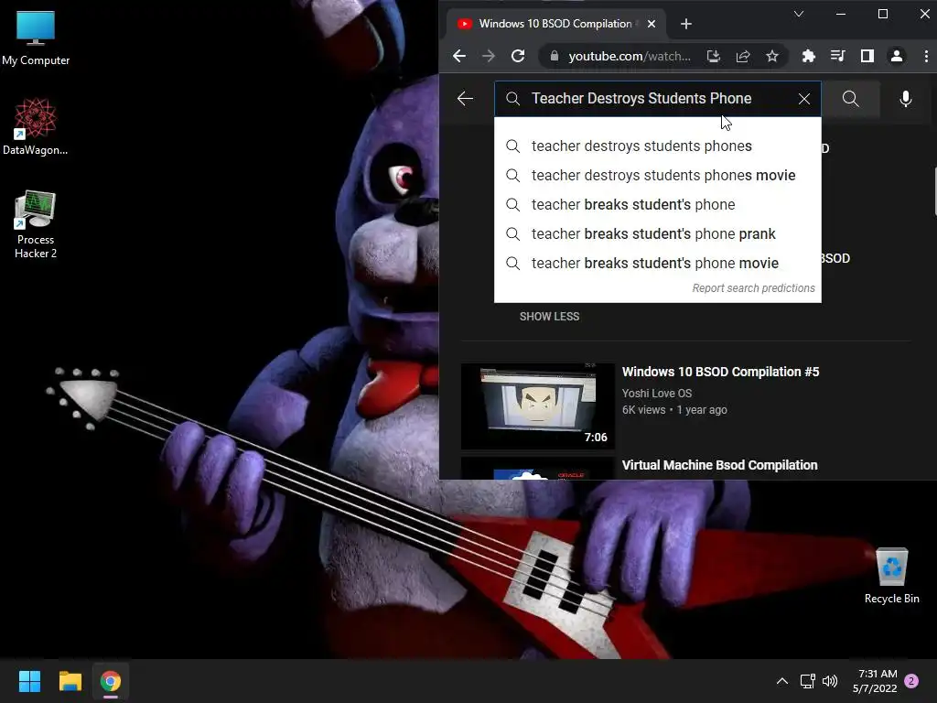The image size is (937, 703).
Task: Click YouTube search back arrow
Action: click(465, 99)
